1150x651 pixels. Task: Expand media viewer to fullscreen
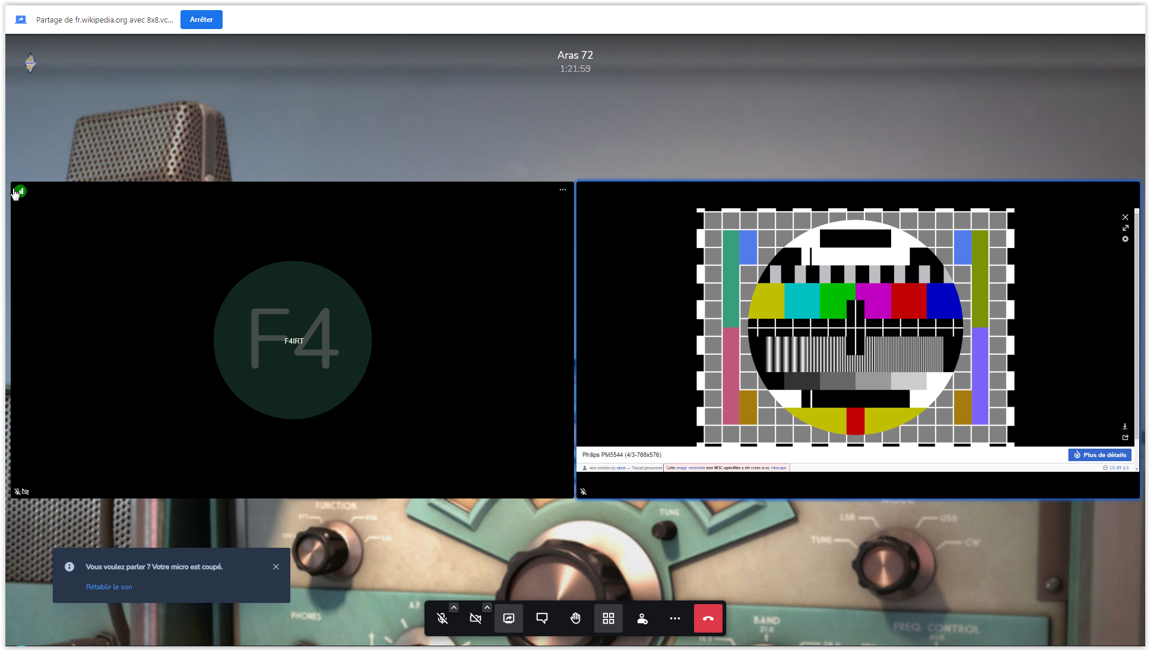click(1125, 228)
